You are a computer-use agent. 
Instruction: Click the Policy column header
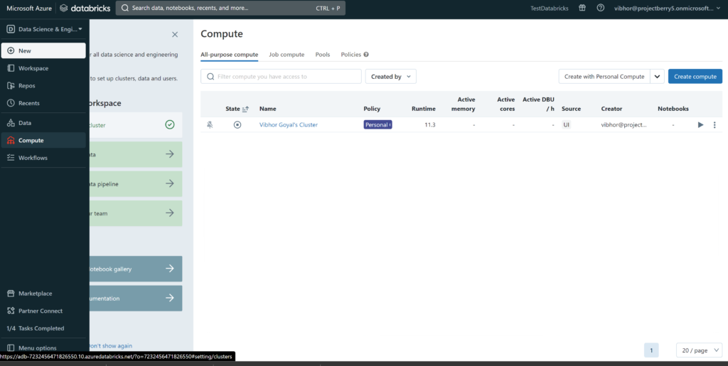coord(372,109)
